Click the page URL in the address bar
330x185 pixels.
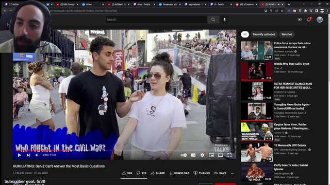tap(82, 11)
